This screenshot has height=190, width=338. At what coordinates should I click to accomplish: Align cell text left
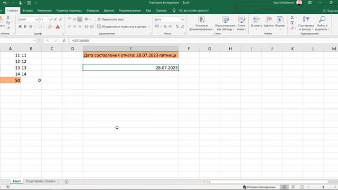coord(69,26)
